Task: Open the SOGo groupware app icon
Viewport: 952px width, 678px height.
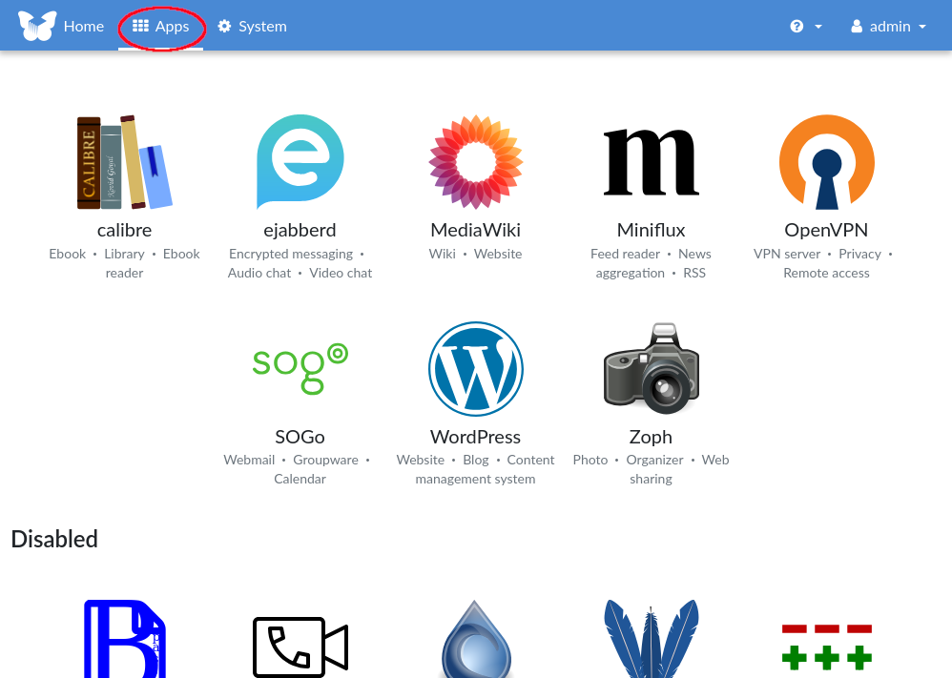Action: (300, 369)
